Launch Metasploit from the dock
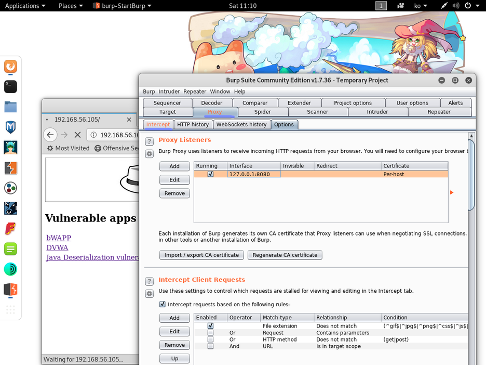The height and width of the screenshot is (365, 486). pos(10,127)
